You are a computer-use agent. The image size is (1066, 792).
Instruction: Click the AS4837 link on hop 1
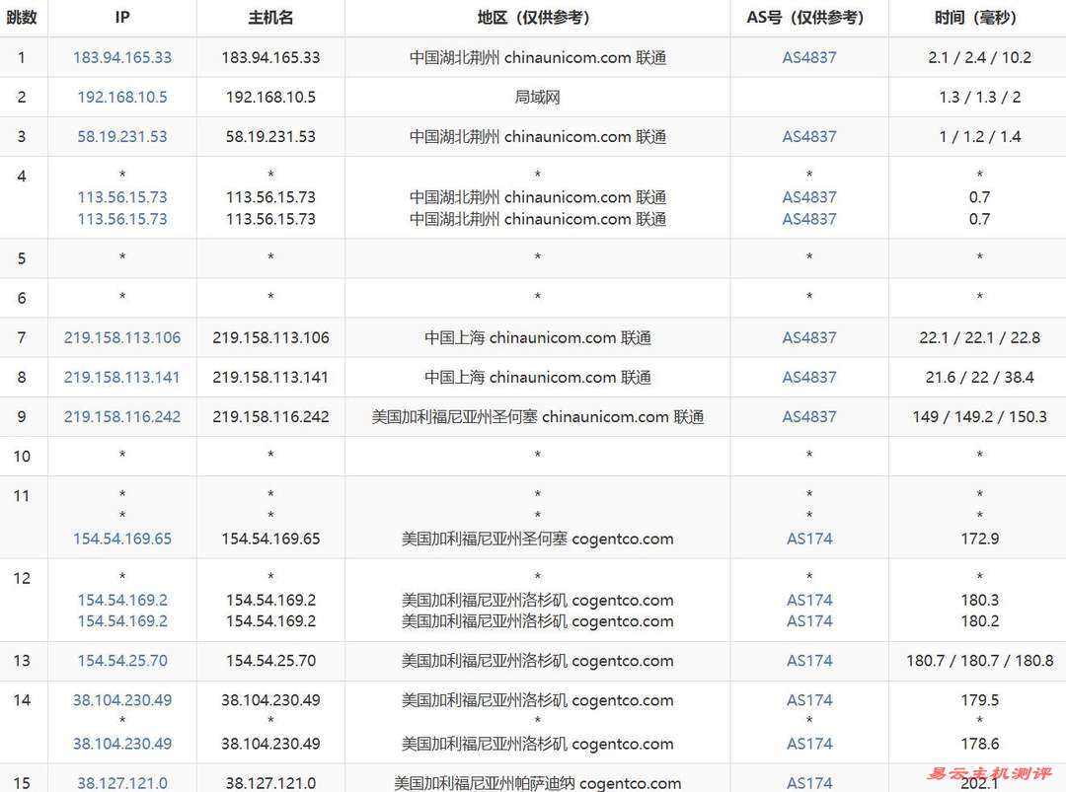(x=808, y=57)
